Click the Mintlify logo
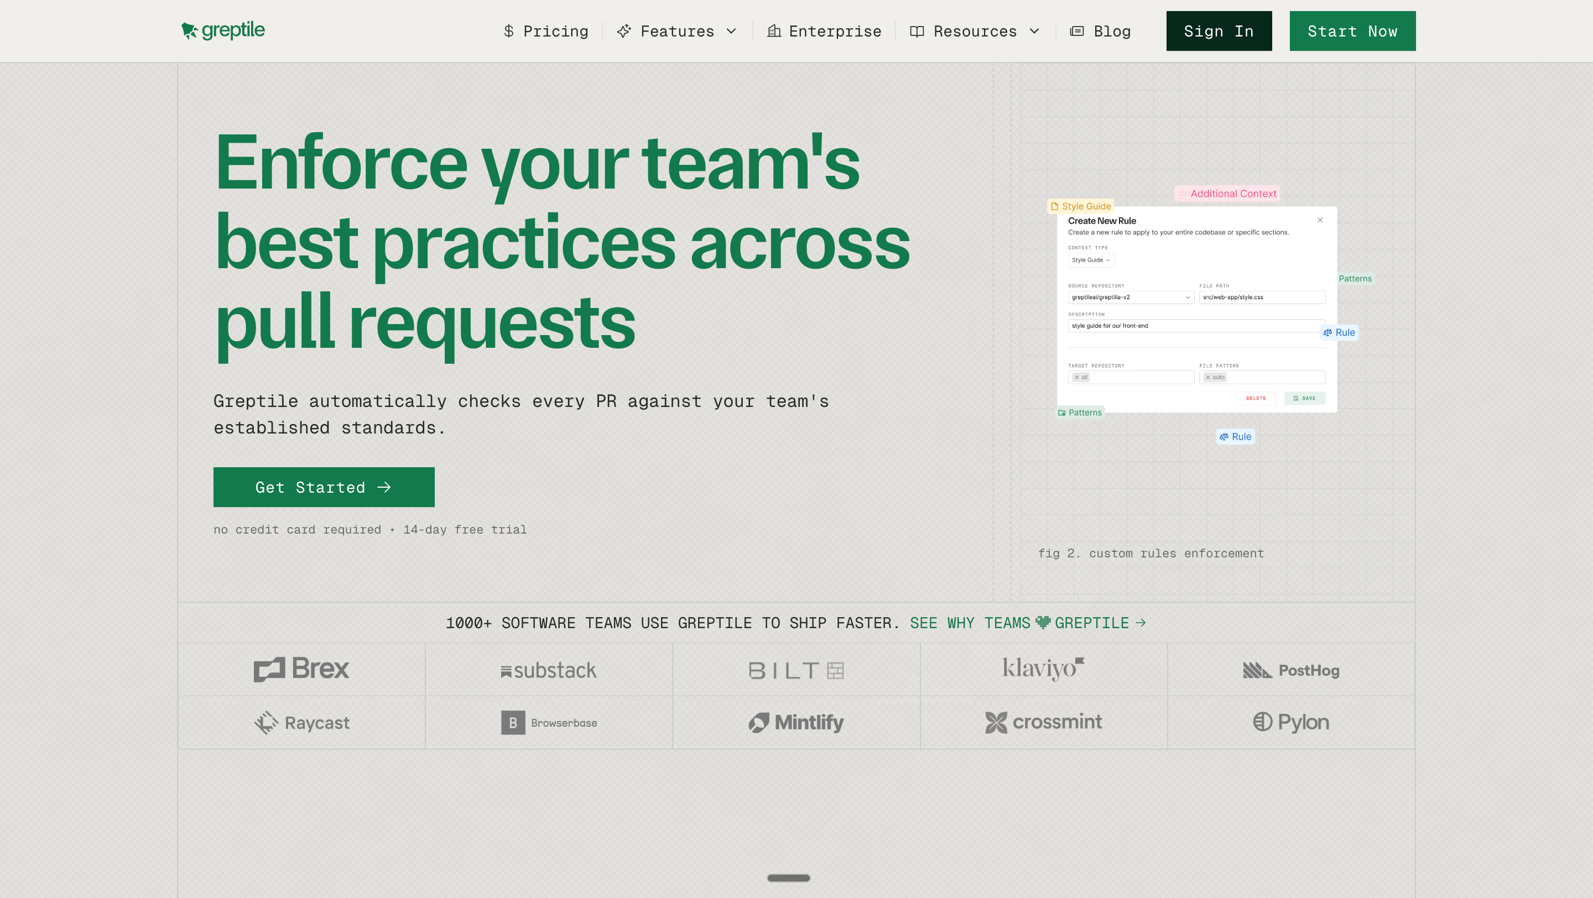The width and height of the screenshot is (1593, 898). point(796,722)
